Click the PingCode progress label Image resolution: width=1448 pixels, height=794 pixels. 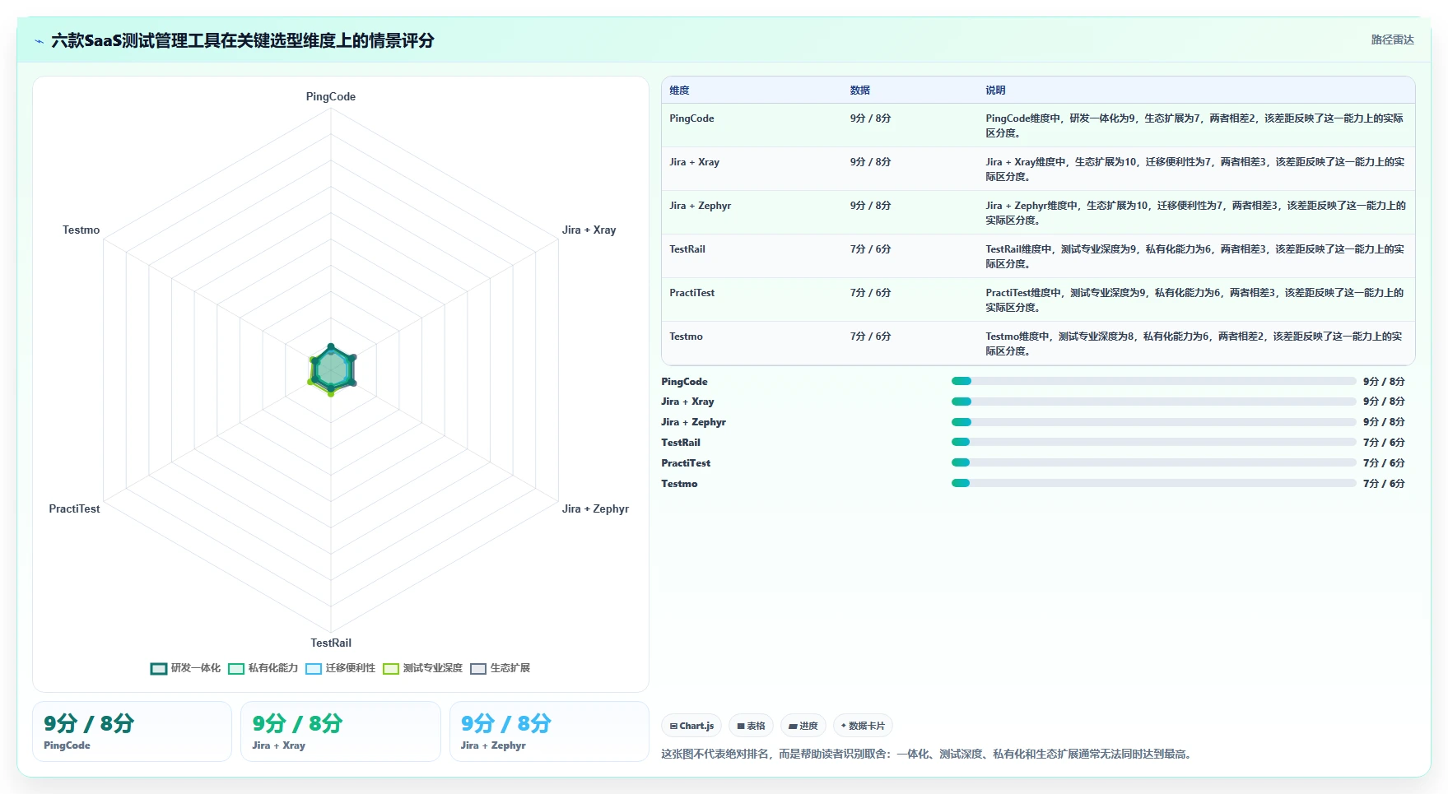click(x=684, y=382)
